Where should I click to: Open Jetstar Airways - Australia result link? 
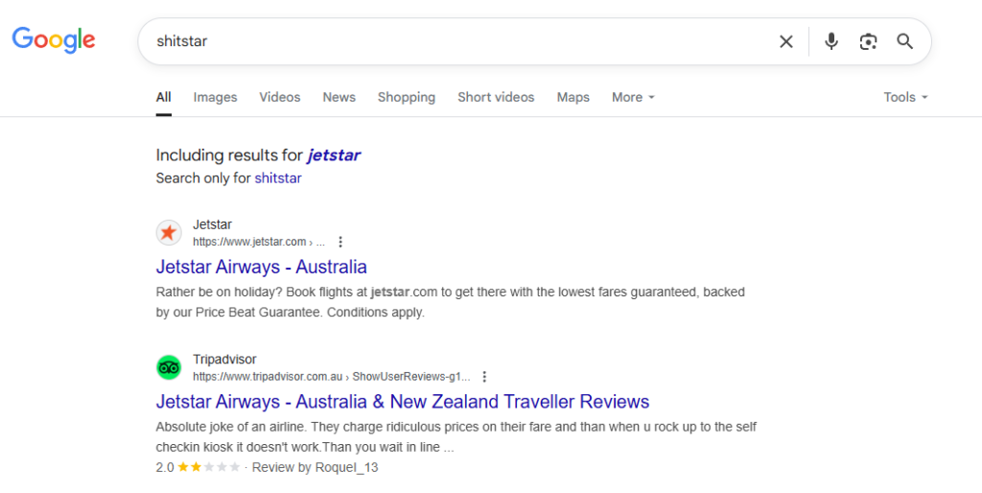(x=261, y=267)
